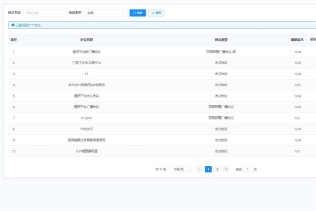Open the 10条/页 page size dropdown
The image size is (316, 211).
point(180,169)
